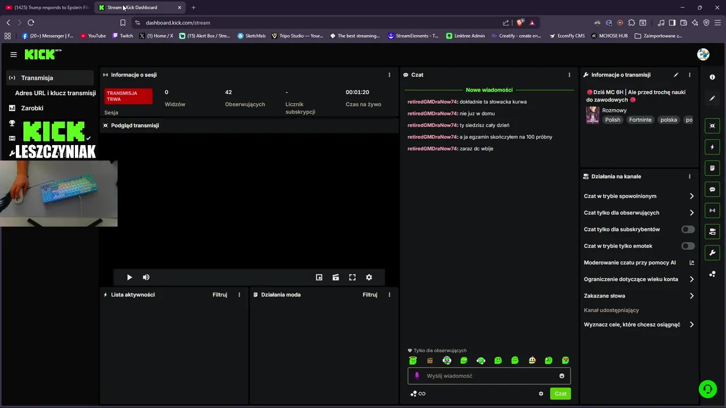Open Czat panel three-dot menu
The image size is (726, 408).
(x=569, y=75)
